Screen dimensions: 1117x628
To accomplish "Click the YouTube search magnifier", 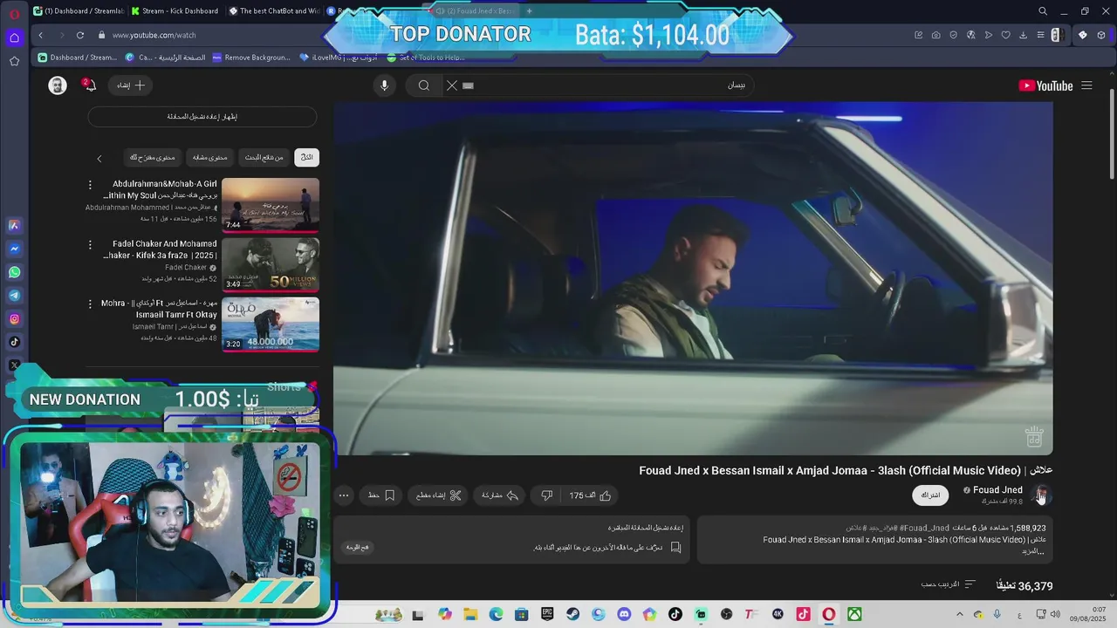I will coord(423,85).
